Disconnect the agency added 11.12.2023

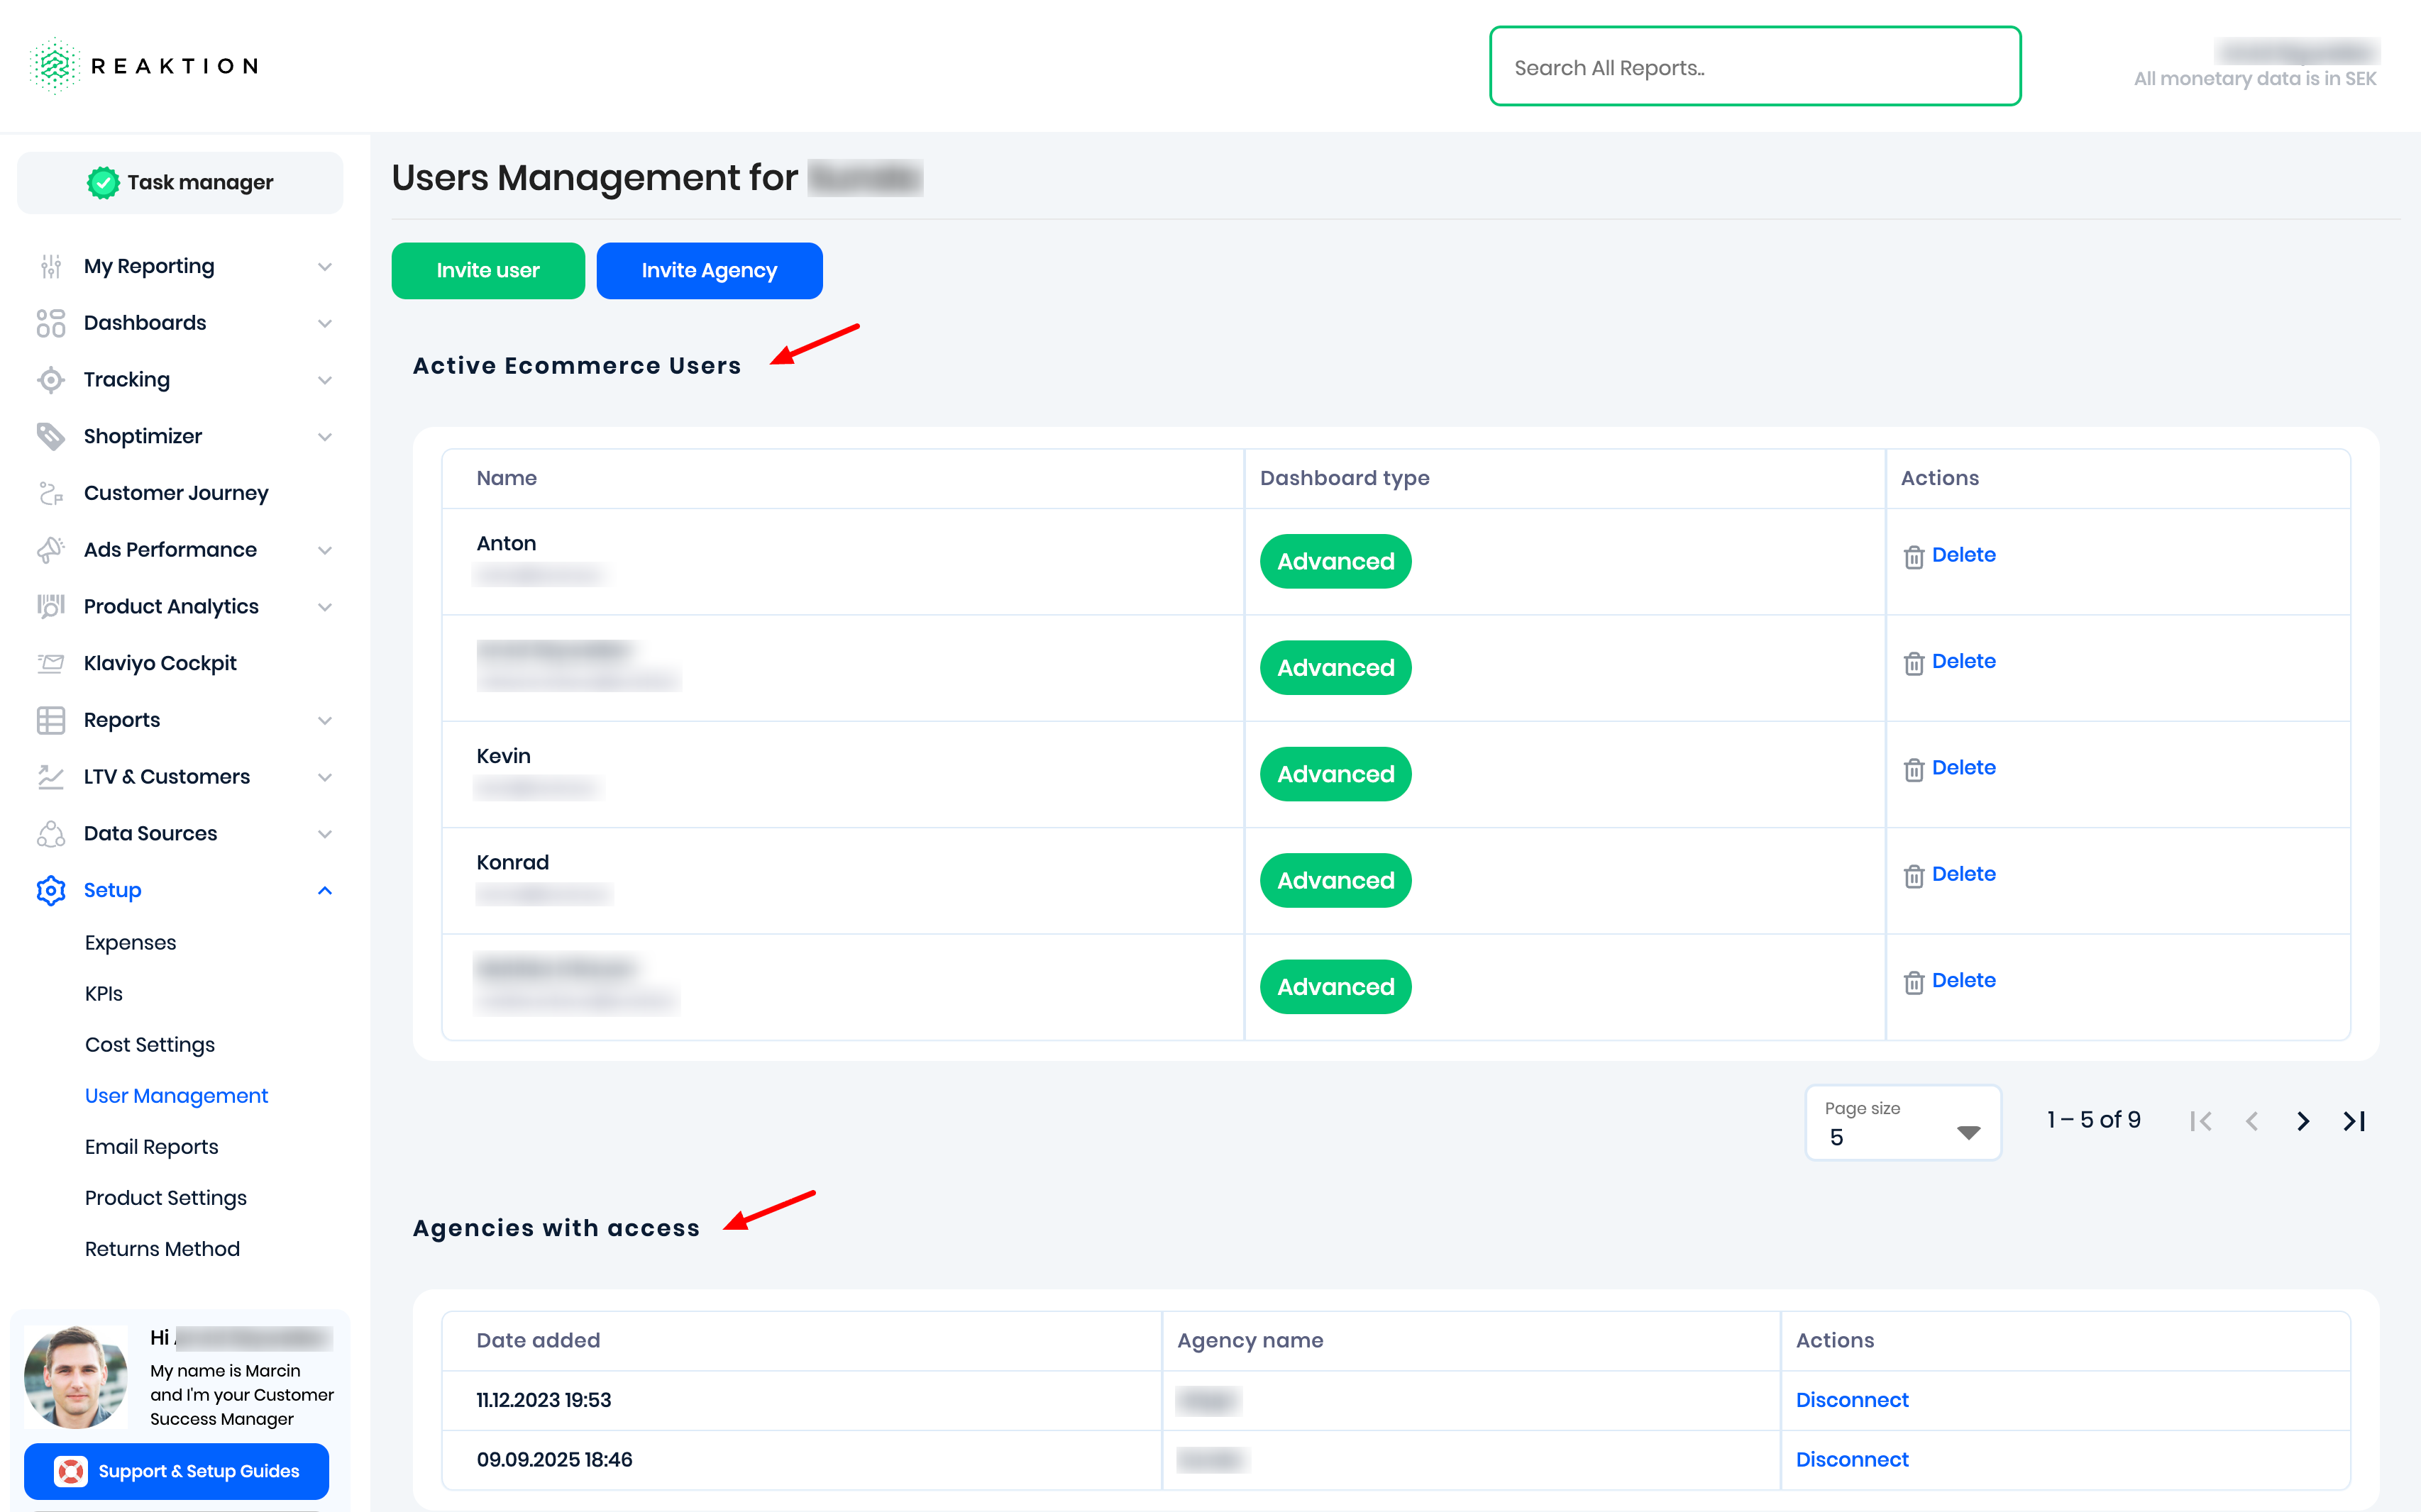pos(1852,1399)
